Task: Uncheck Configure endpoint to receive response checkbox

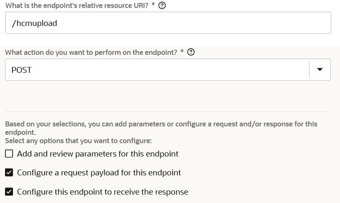Action: [9, 192]
